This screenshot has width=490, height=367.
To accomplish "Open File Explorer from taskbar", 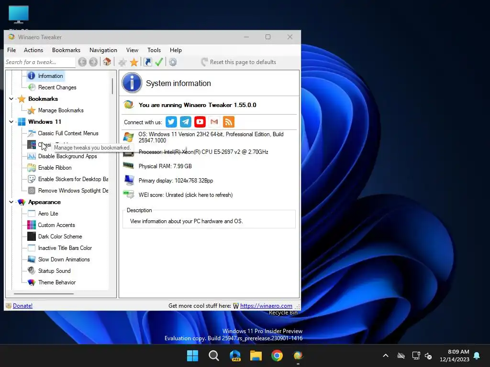I will [256, 356].
